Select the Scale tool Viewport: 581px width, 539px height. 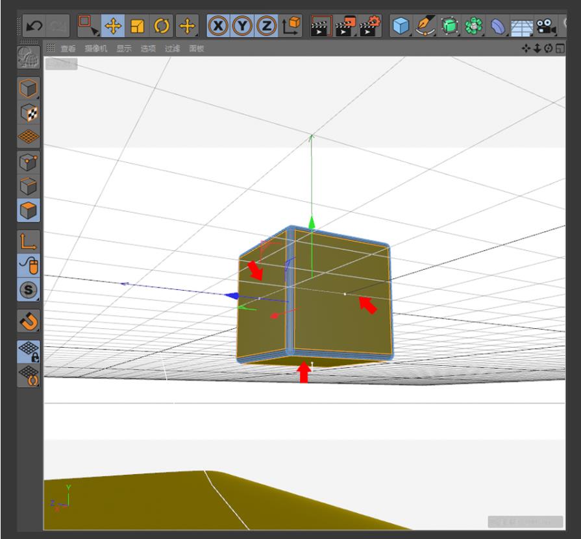137,27
